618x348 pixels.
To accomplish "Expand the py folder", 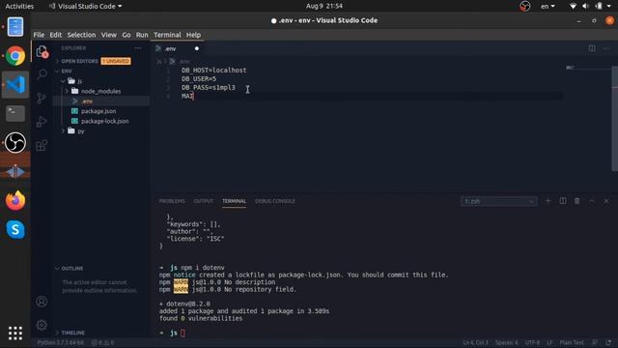I will (101, 131).
